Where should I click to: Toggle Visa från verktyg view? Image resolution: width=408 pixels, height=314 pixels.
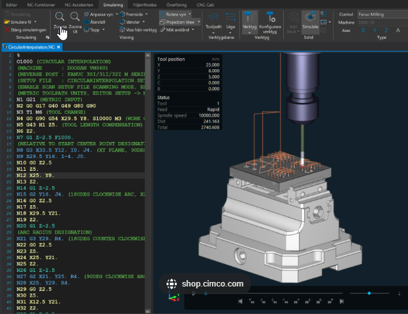pyautogui.click(x=139, y=29)
